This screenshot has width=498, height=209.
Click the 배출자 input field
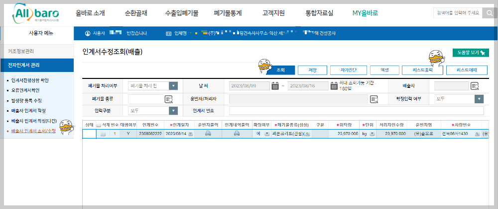(452, 86)
